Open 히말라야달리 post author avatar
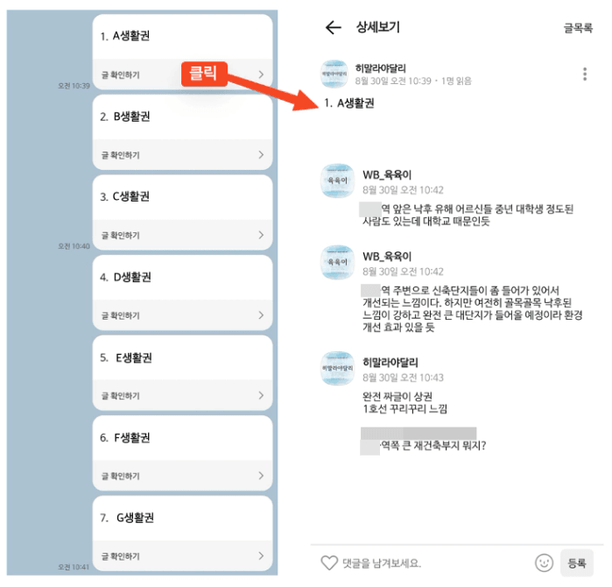612x587 pixels. pos(334,74)
